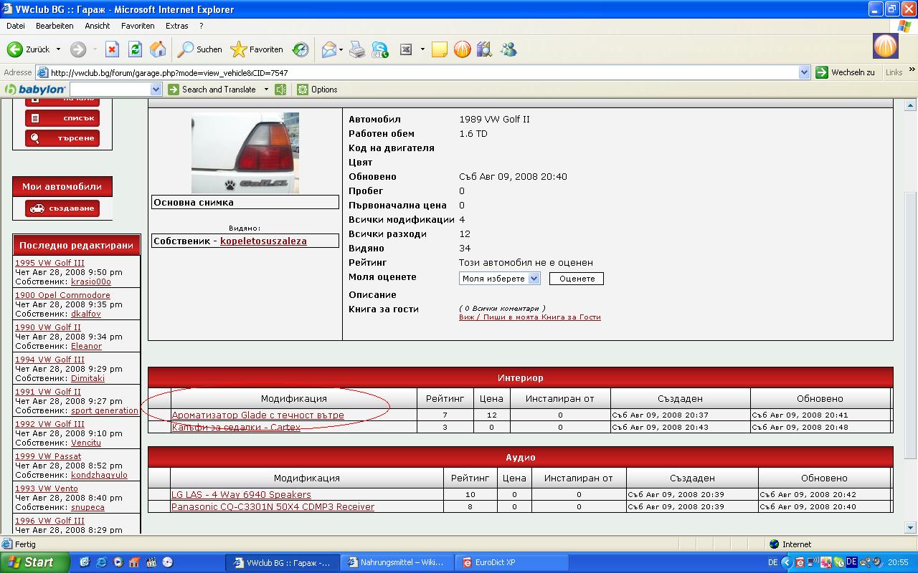Screen dimensions: 918x573
Task: Click the 'списък' sidebar button
Action: click(62, 118)
